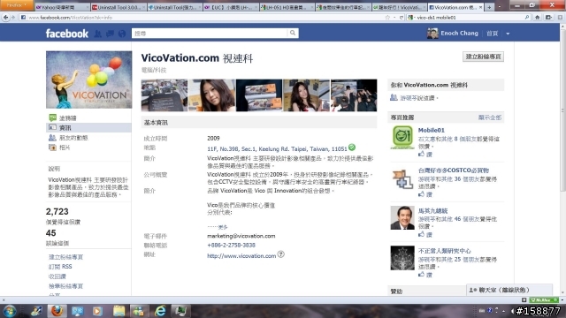Select the info tab in the left sidebar
566x318 pixels.
[88, 127]
